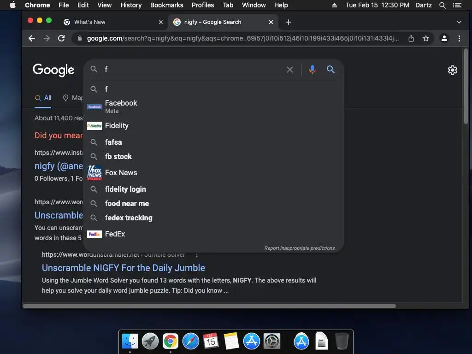472x354 pixels.
Task: Choose the food near me suggestion
Action: click(x=213, y=203)
